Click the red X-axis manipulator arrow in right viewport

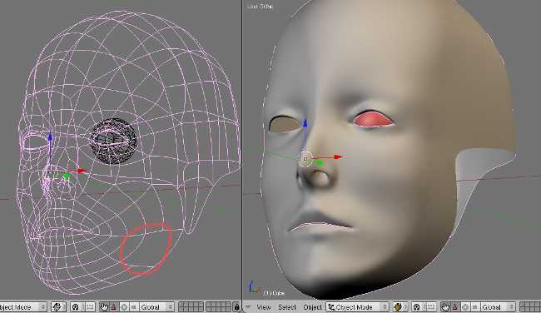339,157
